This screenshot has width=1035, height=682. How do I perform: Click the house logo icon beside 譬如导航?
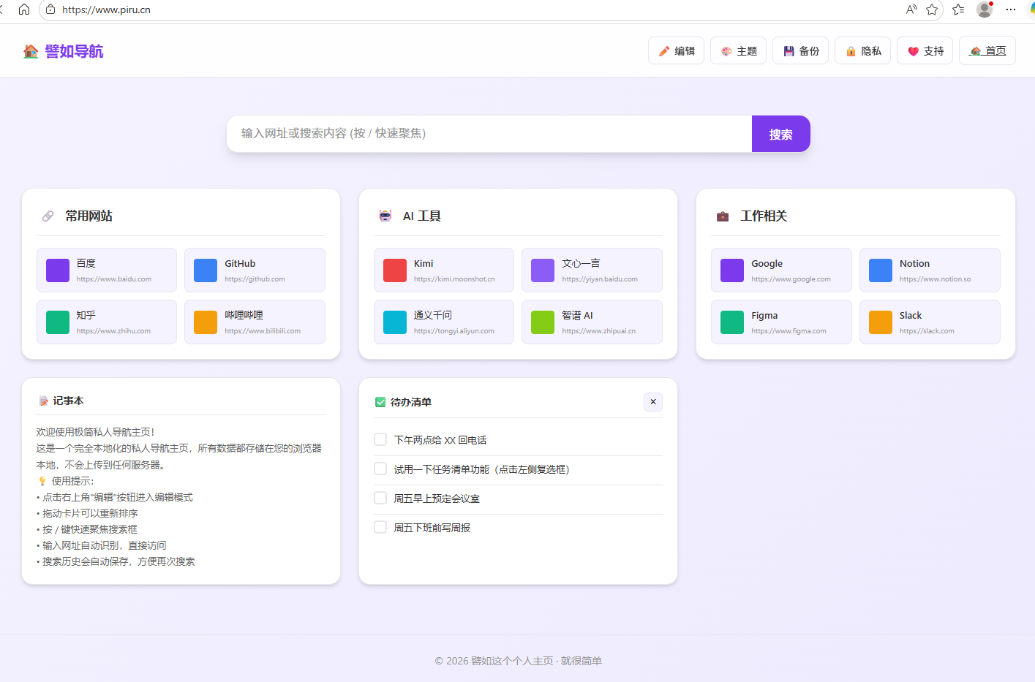[31, 51]
